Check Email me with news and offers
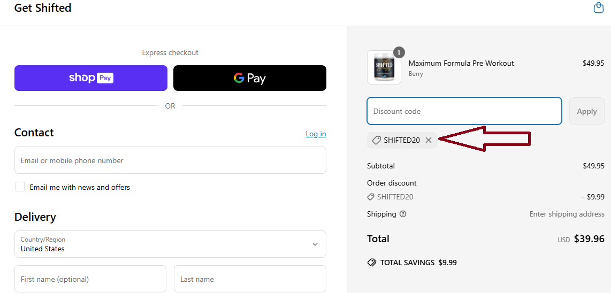The width and height of the screenshot is (611, 293). click(x=20, y=187)
